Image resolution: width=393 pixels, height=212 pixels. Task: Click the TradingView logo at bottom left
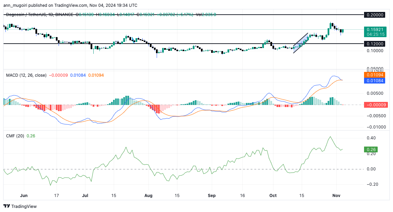pos(20,206)
